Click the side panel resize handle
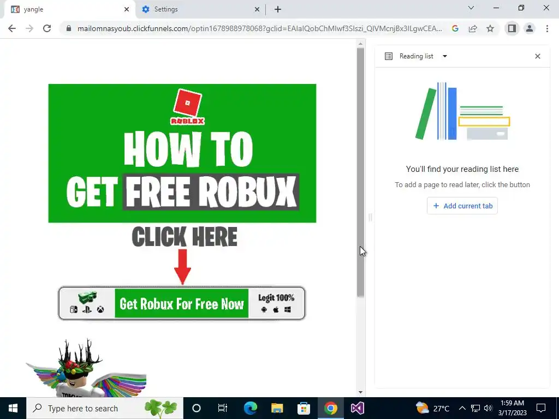Image resolution: width=559 pixels, height=419 pixels. coord(370,217)
